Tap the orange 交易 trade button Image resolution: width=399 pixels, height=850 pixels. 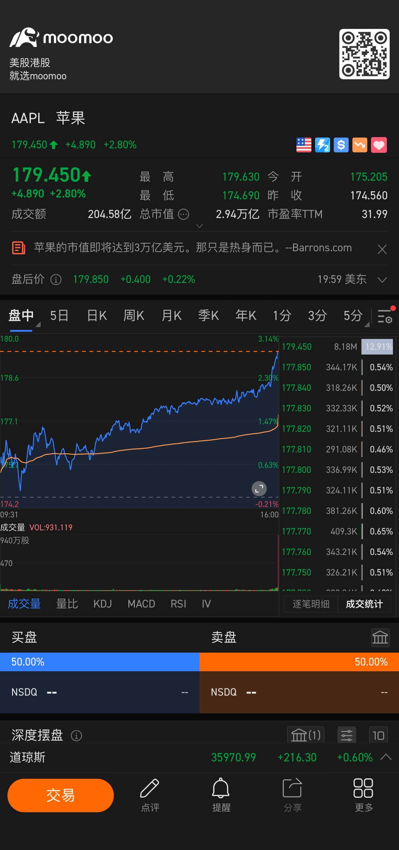click(x=61, y=795)
